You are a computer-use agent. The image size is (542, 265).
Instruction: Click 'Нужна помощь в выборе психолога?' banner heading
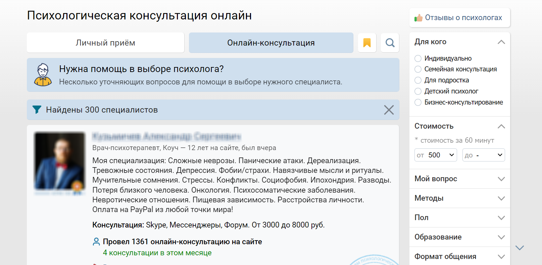pyautogui.click(x=141, y=69)
